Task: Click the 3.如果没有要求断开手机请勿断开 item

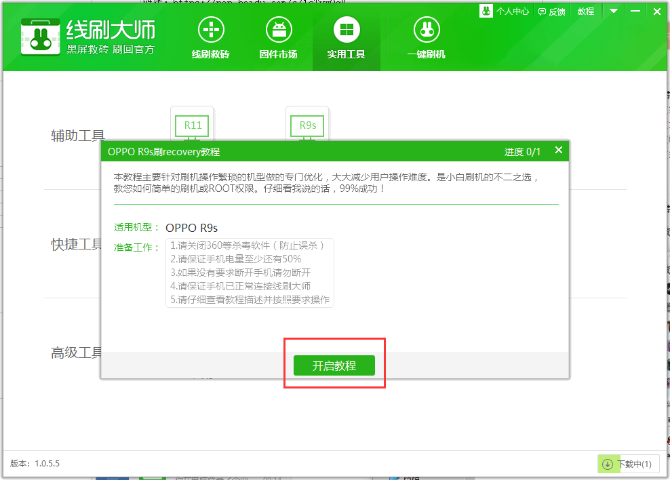Action: click(x=241, y=273)
